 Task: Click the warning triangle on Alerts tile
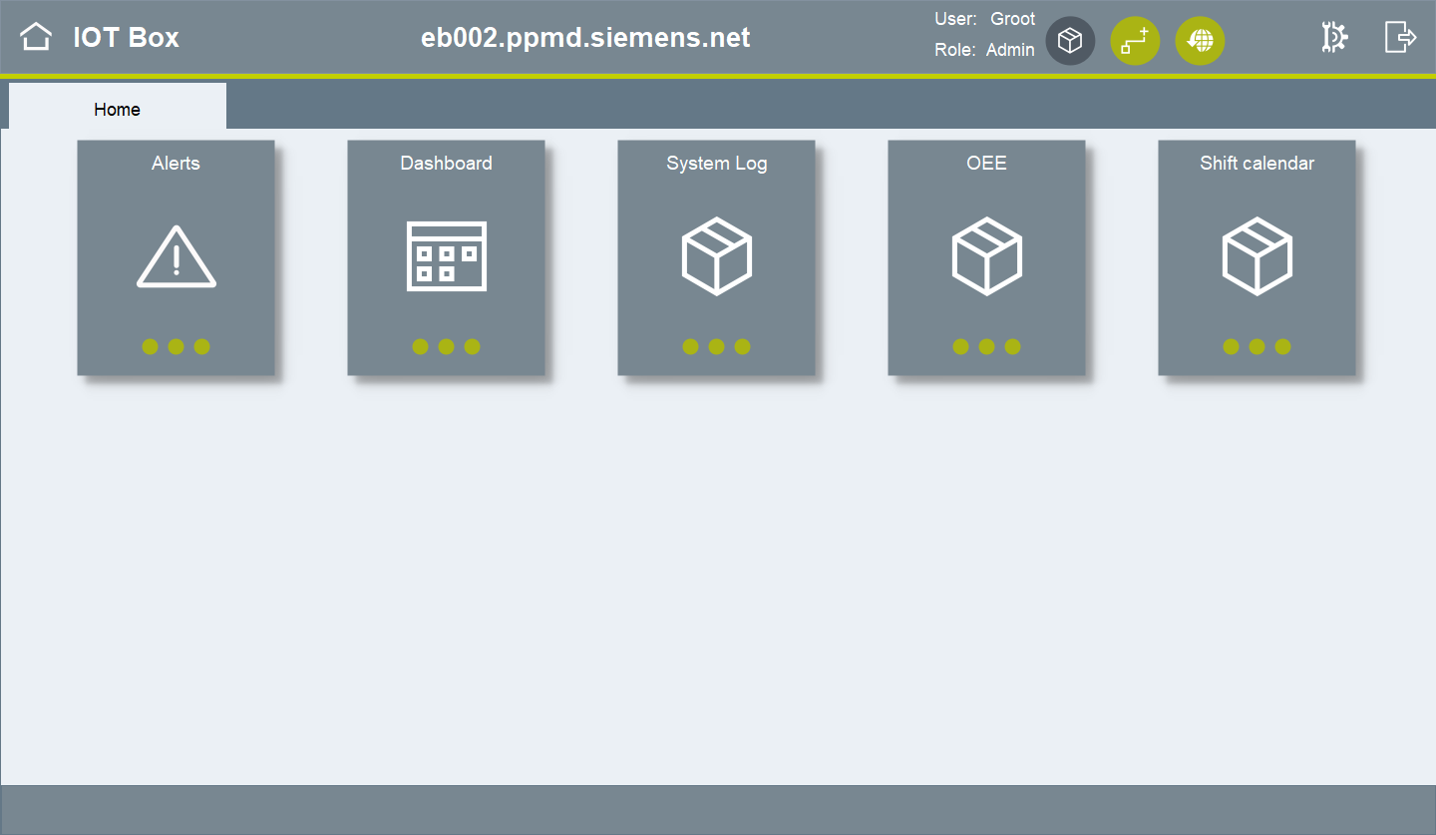point(177,256)
